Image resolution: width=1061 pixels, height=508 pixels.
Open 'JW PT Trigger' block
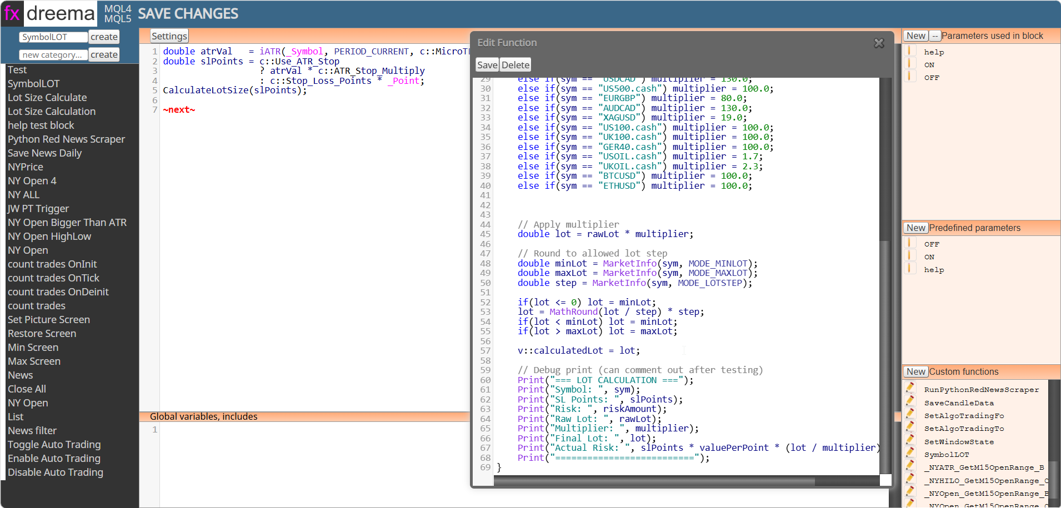coord(38,209)
